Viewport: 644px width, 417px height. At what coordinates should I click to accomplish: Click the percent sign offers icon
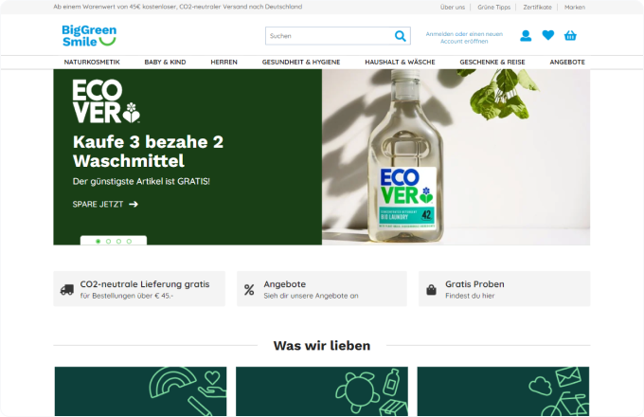[x=249, y=290]
